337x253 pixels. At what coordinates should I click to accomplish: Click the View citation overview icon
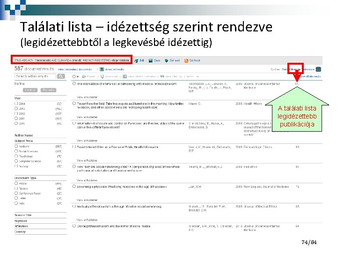pyautogui.click(x=125, y=76)
